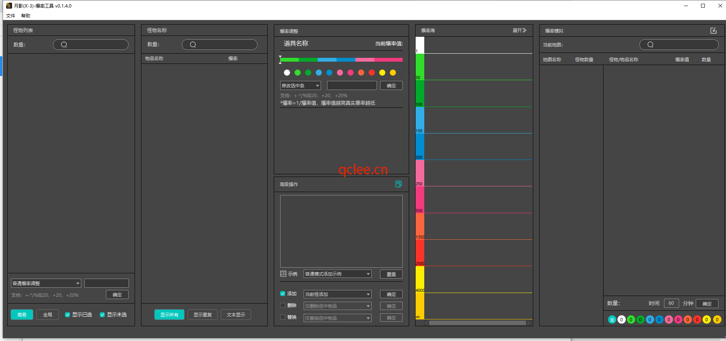Screen dimensions: 726x341
Task: Open the edit icon in the 爆率模拟 header
Action: (x=714, y=31)
